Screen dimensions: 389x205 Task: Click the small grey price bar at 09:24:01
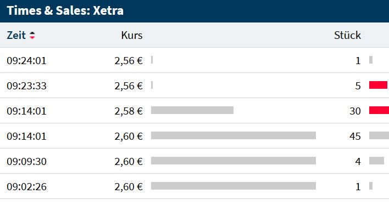[x=152, y=60]
